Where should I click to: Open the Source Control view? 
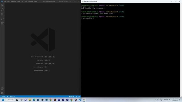[2, 14]
